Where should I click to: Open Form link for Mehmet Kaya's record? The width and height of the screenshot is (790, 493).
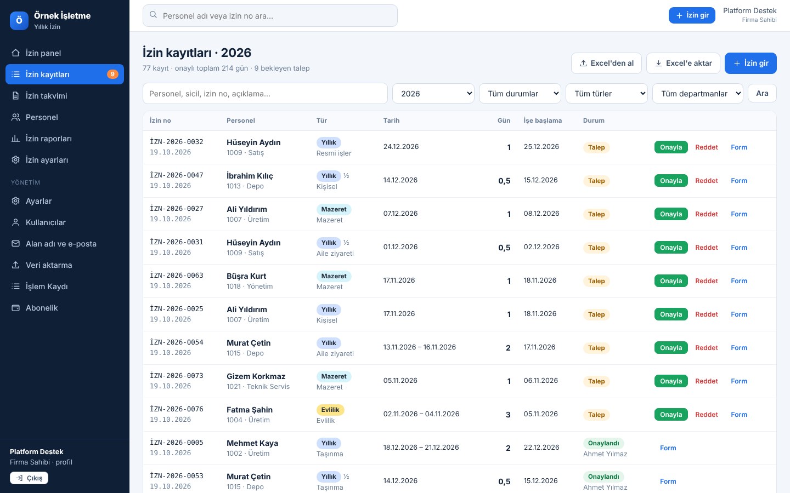[x=668, y=448]
